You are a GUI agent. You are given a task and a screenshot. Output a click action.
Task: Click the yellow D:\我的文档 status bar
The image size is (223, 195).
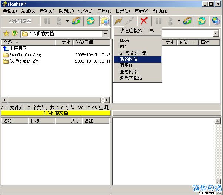coord(55,113)
